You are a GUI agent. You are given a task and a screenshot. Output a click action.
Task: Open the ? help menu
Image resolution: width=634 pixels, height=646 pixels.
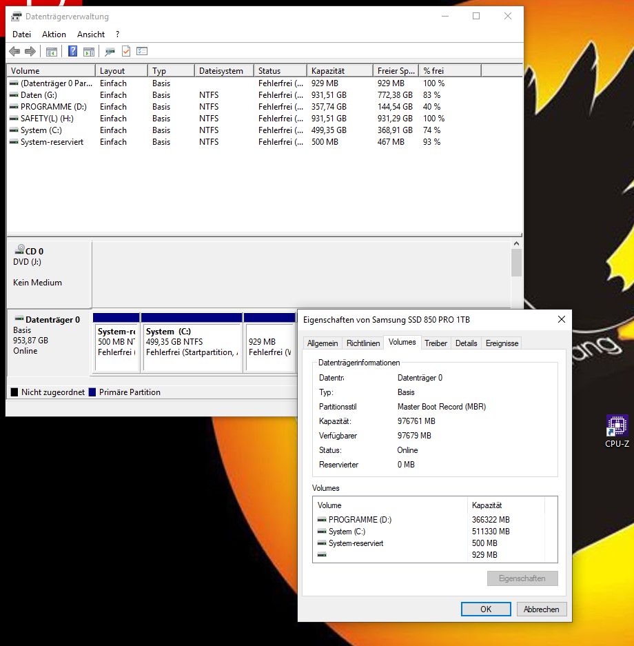117,34
